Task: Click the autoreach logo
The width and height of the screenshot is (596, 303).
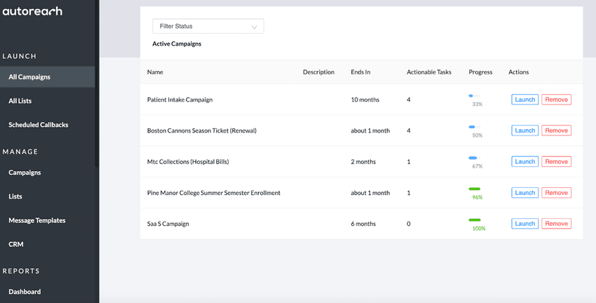Action: coord(32,11)
